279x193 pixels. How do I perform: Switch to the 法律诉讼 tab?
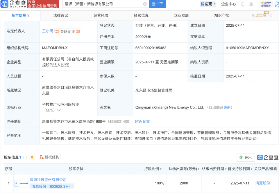point(60,15)
